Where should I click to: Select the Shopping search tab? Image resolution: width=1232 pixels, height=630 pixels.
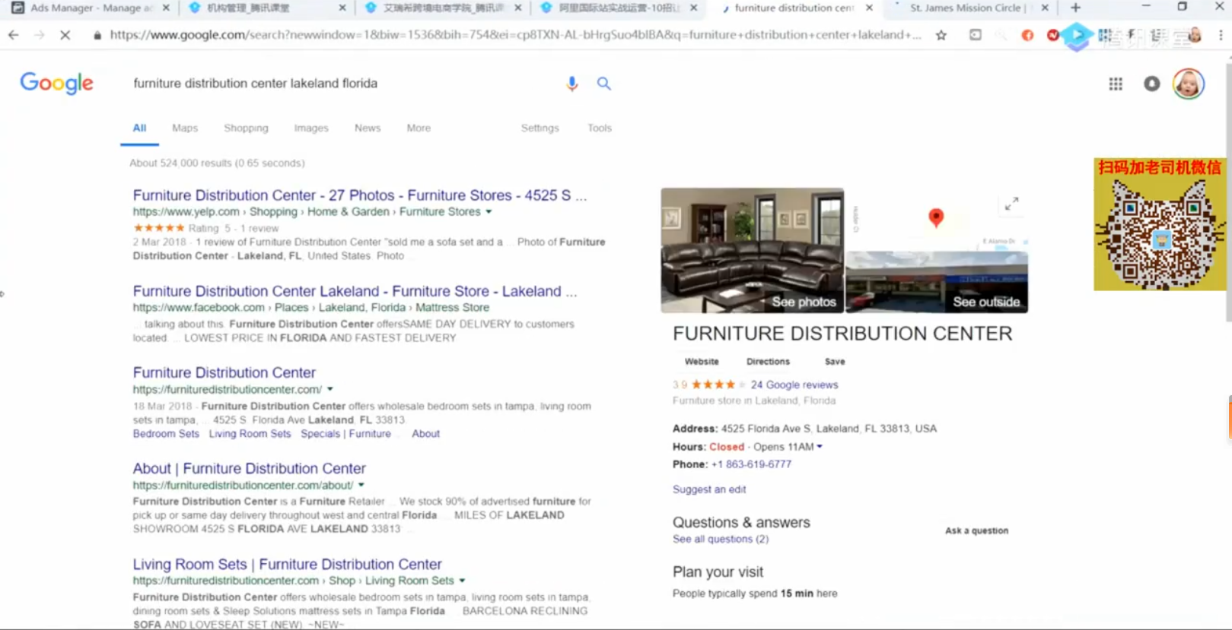click(x=246, y=128)
